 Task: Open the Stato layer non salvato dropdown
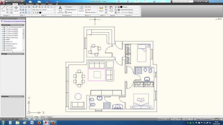(x=44, y=10)
